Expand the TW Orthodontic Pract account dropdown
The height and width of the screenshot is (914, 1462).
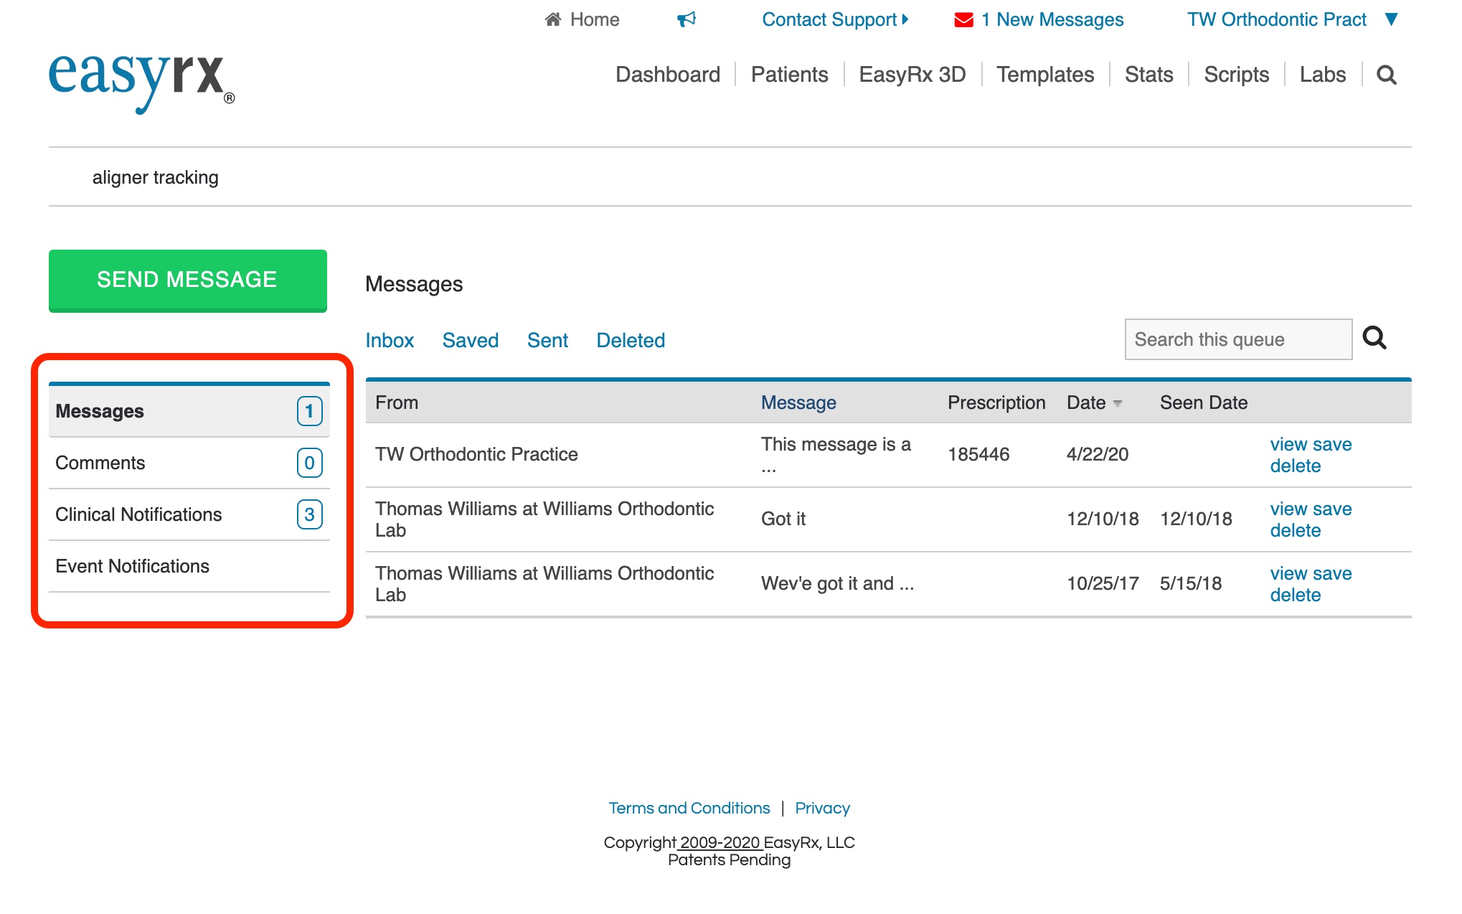coord(1391,19)
